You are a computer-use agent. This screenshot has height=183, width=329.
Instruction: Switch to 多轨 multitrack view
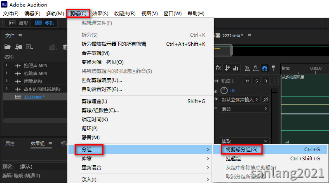pyautogui.click(x=44, y=23)
